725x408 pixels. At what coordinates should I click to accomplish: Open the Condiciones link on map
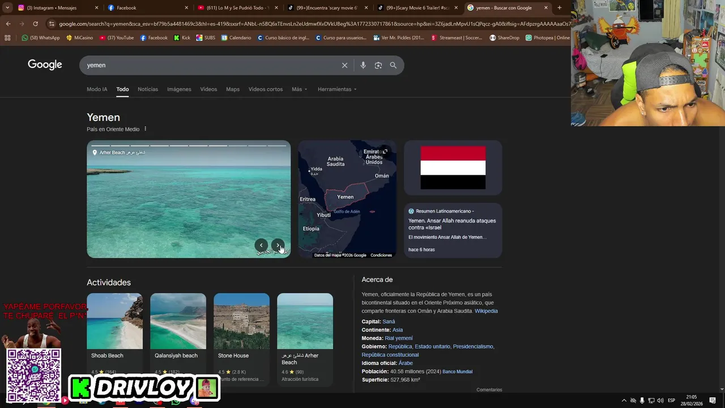tap(381, 255)
